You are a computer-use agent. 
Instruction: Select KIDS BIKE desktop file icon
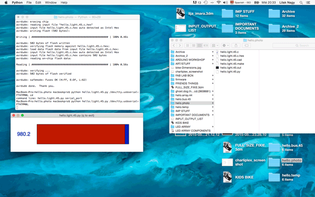(x=227, y=177)
